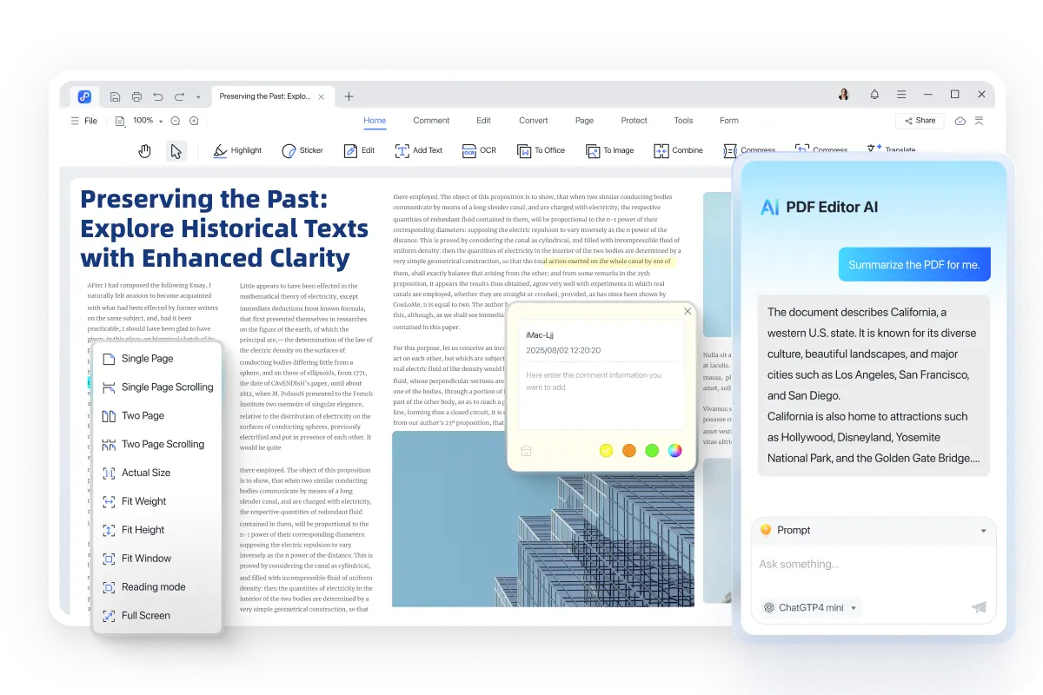1043x695 pixels.
Task: Open the Sticker tool
Action: (x=302, y=150)
